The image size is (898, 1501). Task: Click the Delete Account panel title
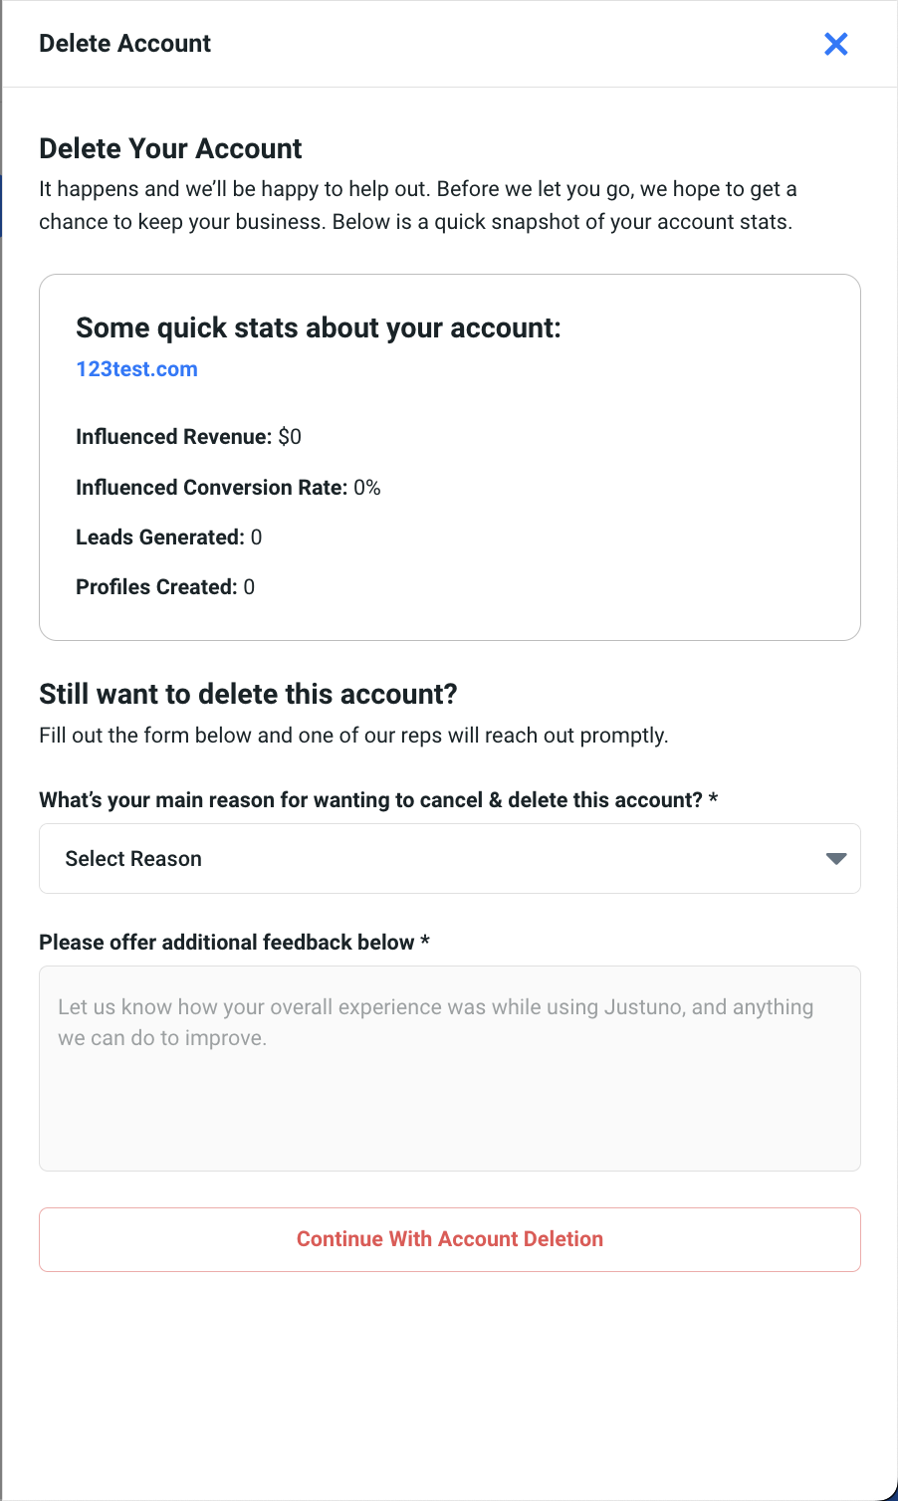click(x=124, y=44)
